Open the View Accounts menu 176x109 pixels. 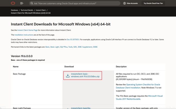click(x=131, y=3)
